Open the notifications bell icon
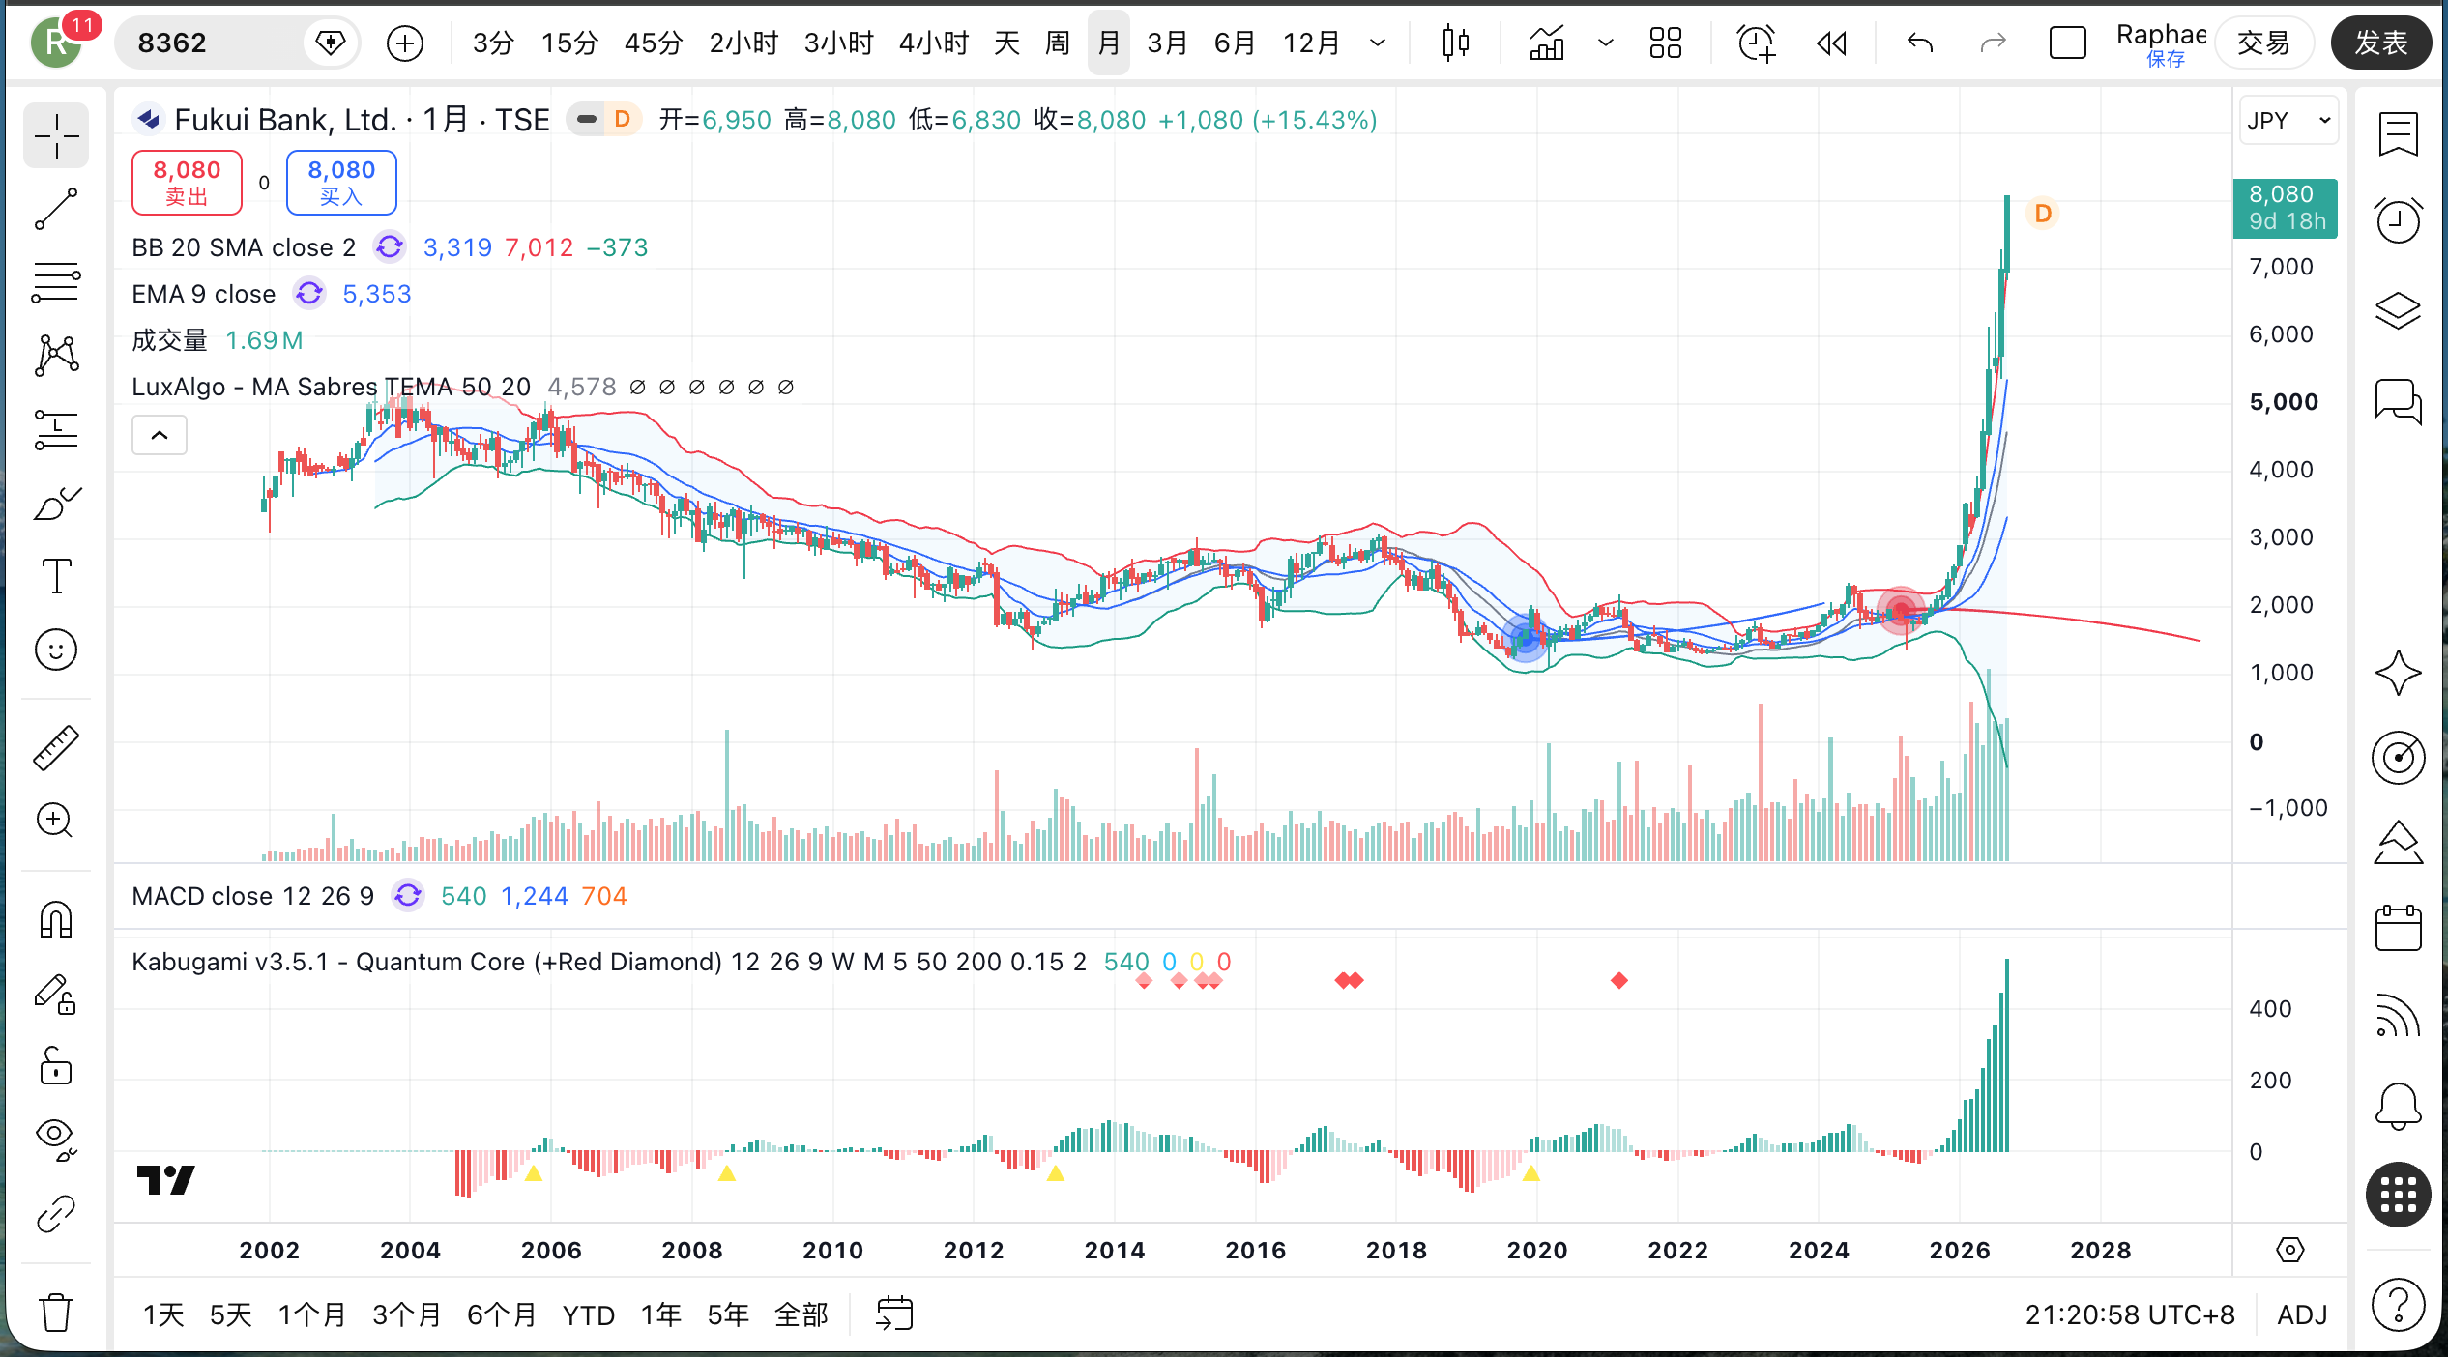This screenshot has width=2448, height=1357. 2399,1106
